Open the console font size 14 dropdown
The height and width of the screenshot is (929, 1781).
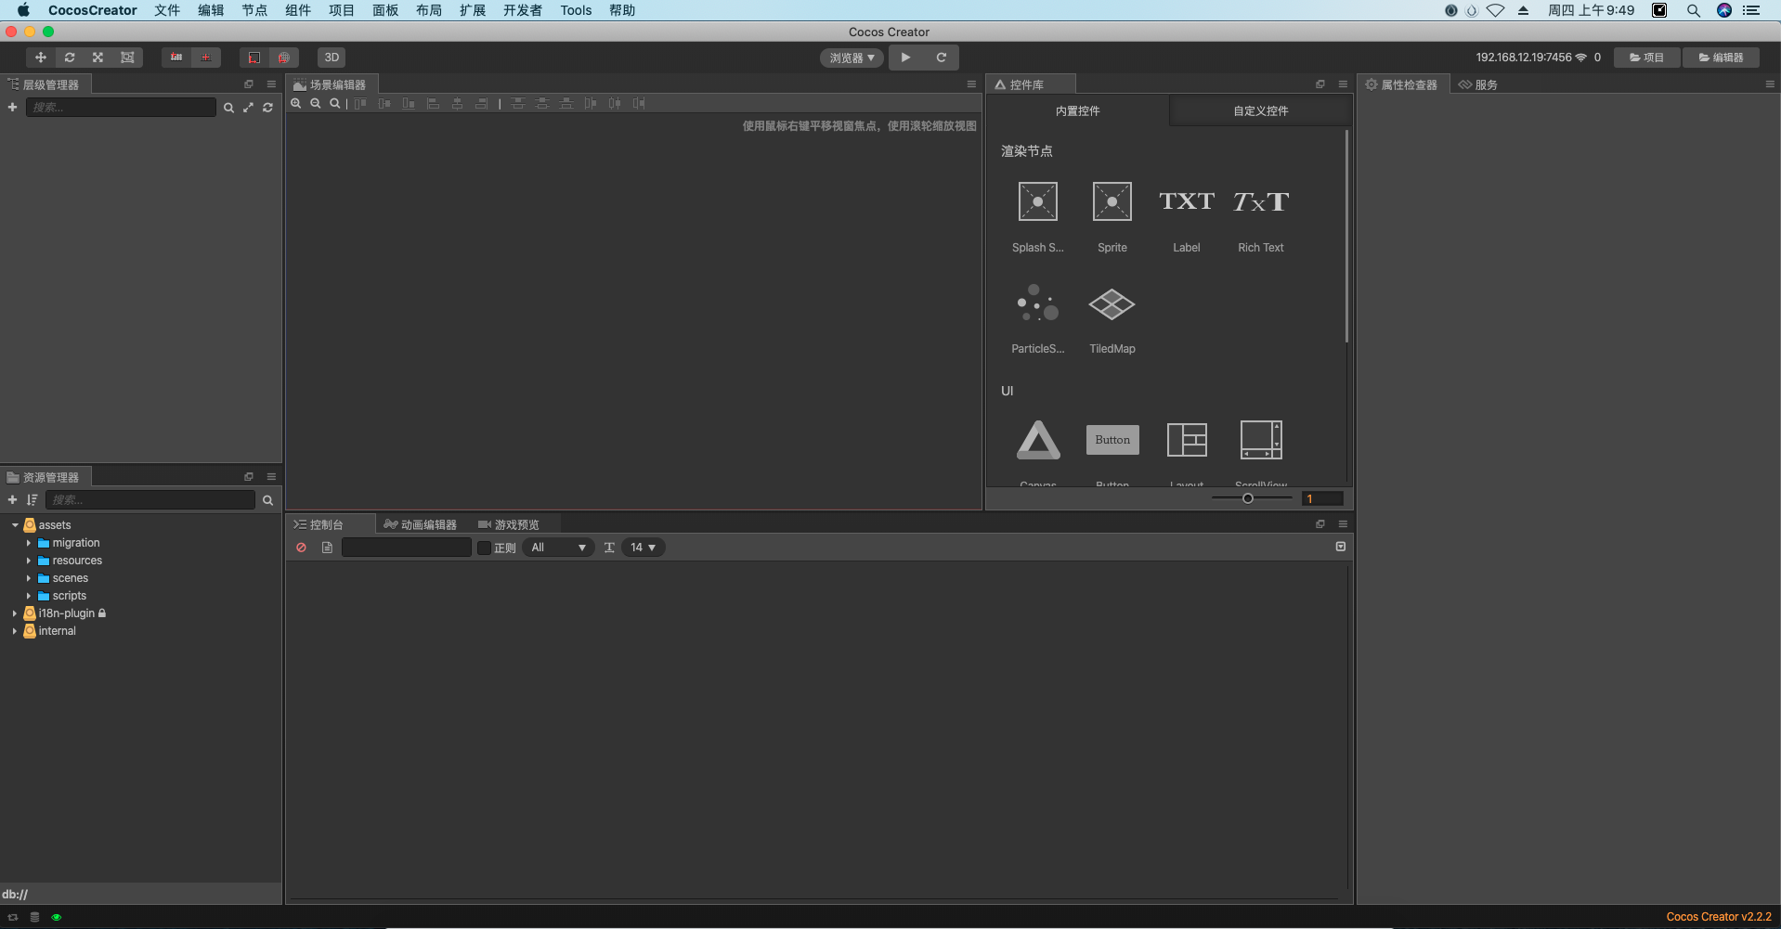(643, 548)
